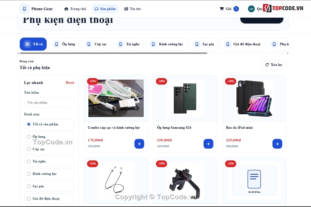311x207 pixels.
Task: Click the Phone Gear brand name
Action: tap(42, 9)
